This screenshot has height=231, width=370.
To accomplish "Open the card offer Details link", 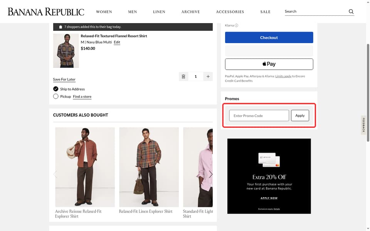I will click(x=277, y=209).
